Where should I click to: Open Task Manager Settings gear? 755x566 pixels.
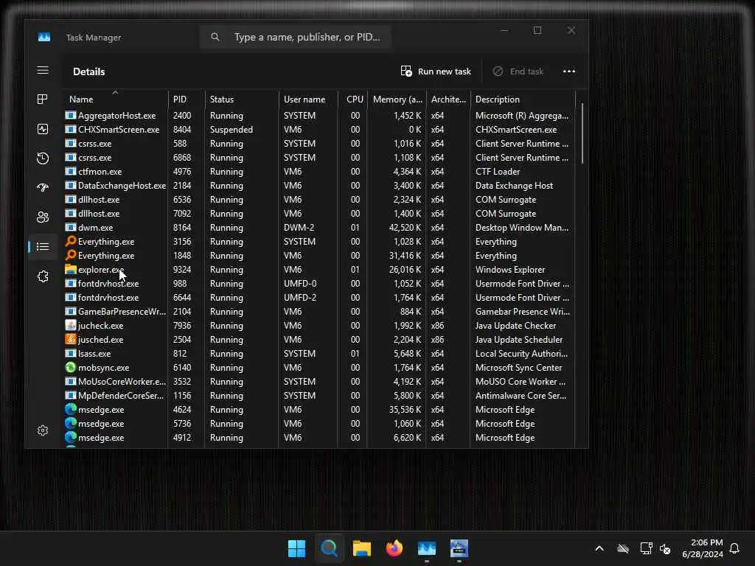(x=42, y=430)
